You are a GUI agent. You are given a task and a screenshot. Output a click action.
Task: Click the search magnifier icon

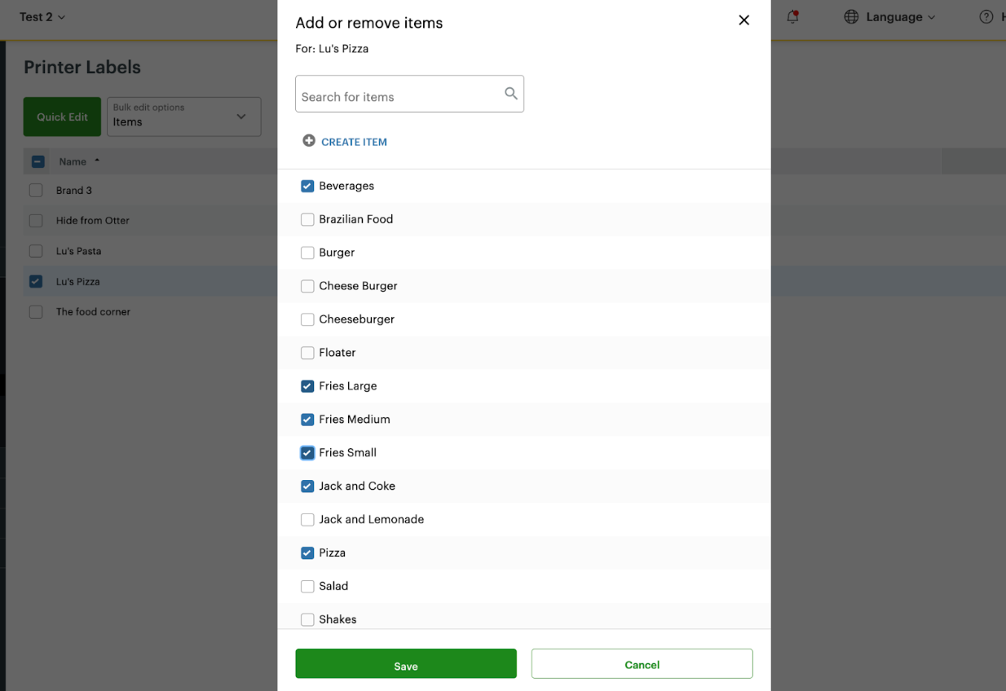(510, 94)
